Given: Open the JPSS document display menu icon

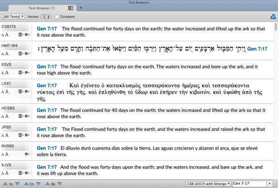Looking at the screenshot, I should (x=21, y=135).
